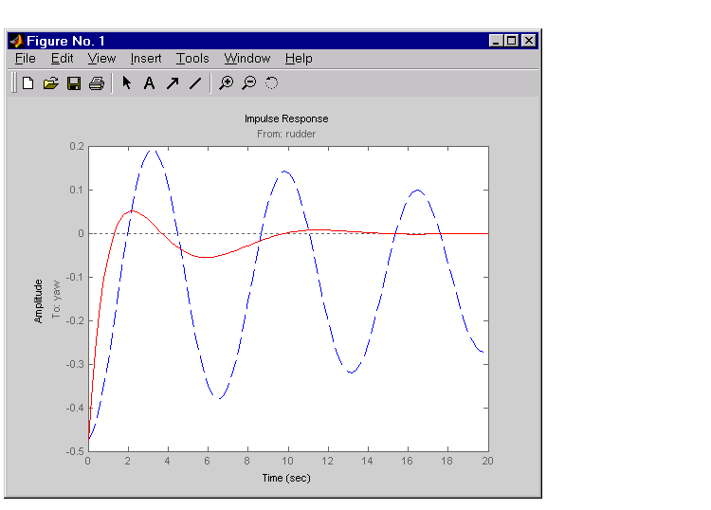Select the Add Line tool
The height and width of the screenshot is (510, 711).
point(195,83)
